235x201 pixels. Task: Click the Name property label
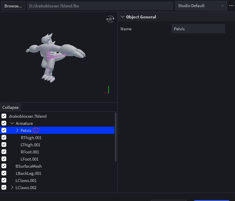tap(126, 29)
